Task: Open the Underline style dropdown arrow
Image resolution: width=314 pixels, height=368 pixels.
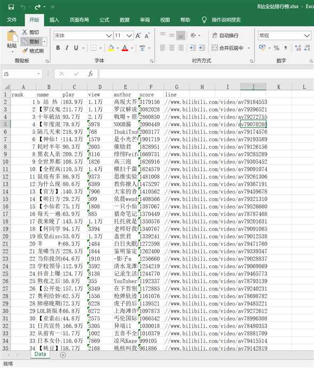Action: (x=83, y=48)
